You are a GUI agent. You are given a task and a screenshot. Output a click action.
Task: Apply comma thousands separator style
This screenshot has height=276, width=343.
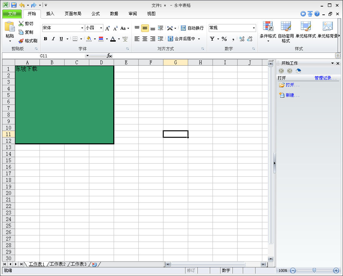[x=233, y=39]
